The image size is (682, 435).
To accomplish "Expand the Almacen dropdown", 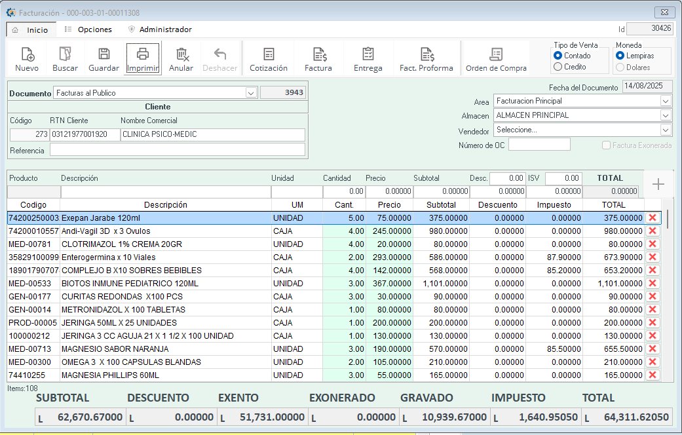I will pyautogui.click(x=666, y=115).
